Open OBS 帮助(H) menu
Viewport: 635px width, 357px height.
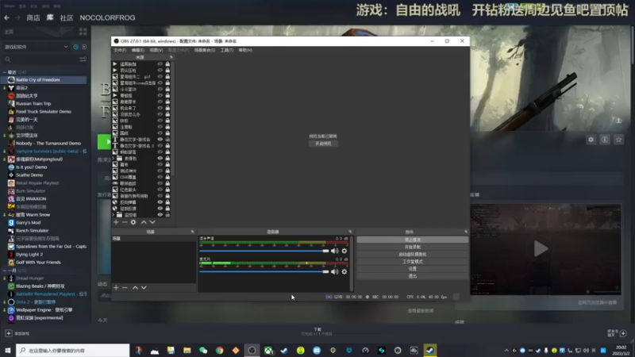click(x=245, y=50)
